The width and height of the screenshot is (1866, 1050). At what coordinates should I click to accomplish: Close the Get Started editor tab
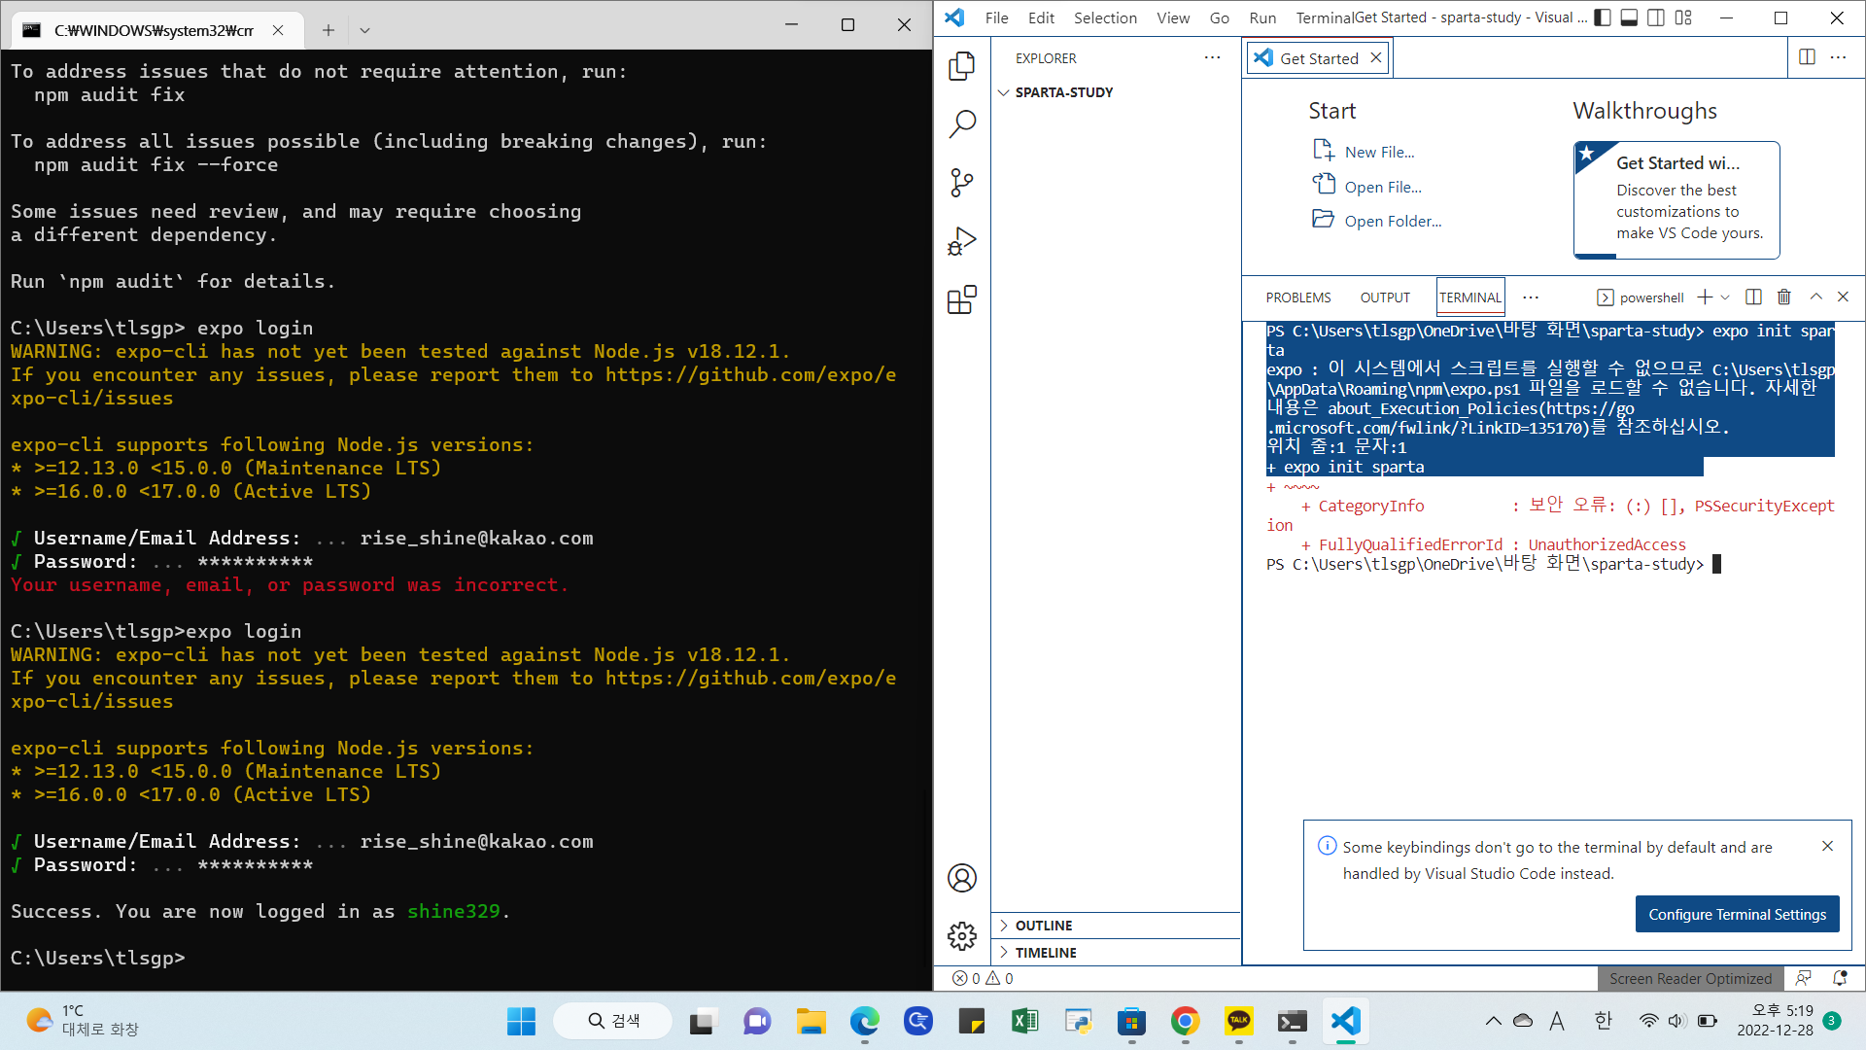[1376, 57]
